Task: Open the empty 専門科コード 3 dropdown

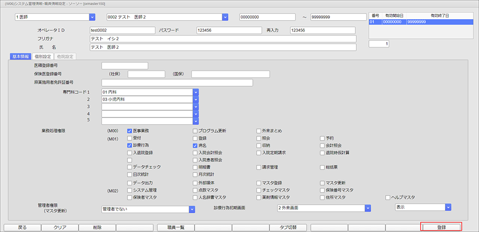Action: pos(196,107)
